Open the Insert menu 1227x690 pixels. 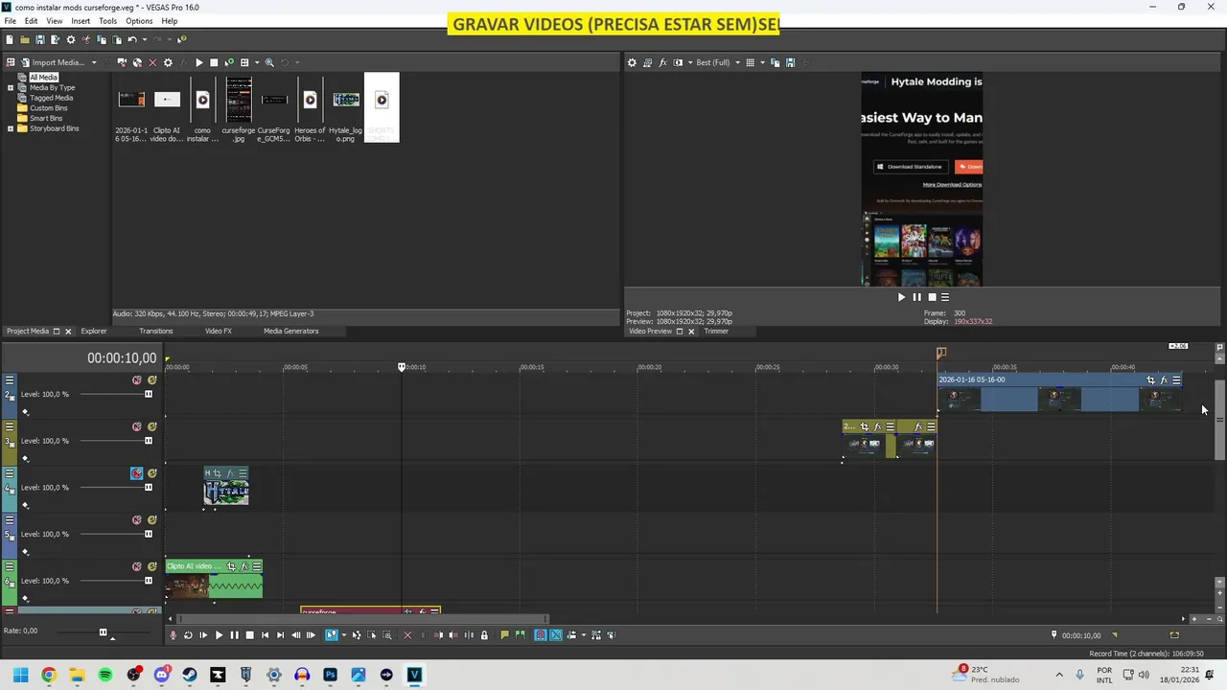(x=81, y=21)
